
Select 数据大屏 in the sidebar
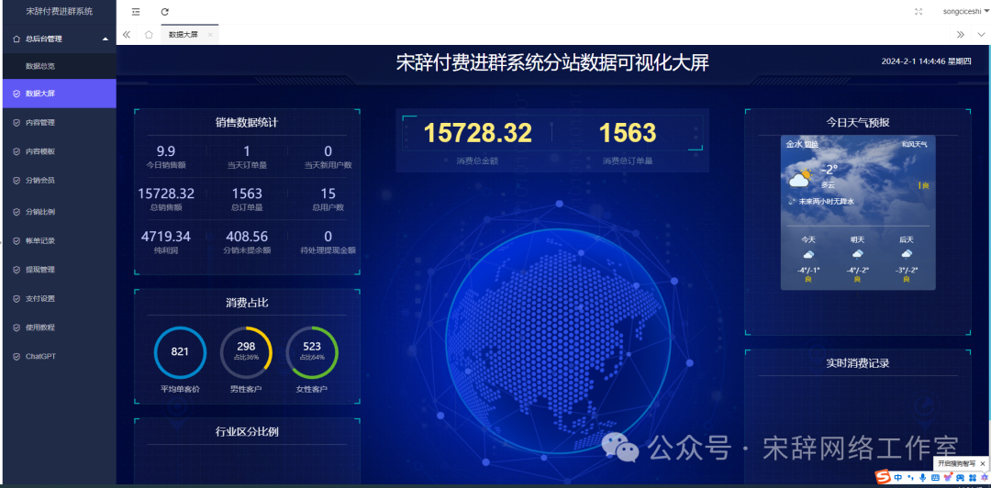(x=58, y=94)
